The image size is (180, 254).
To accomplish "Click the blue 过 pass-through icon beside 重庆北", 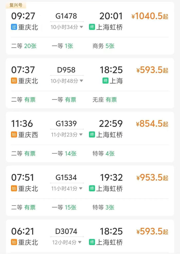I will 14,27.
